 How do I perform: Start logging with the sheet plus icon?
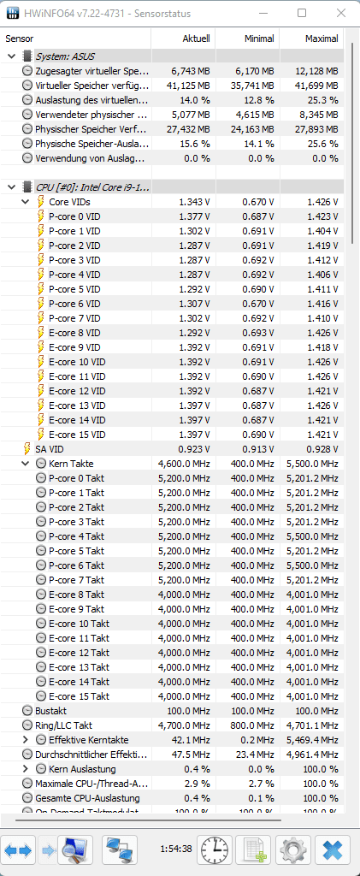pos(254,850)
